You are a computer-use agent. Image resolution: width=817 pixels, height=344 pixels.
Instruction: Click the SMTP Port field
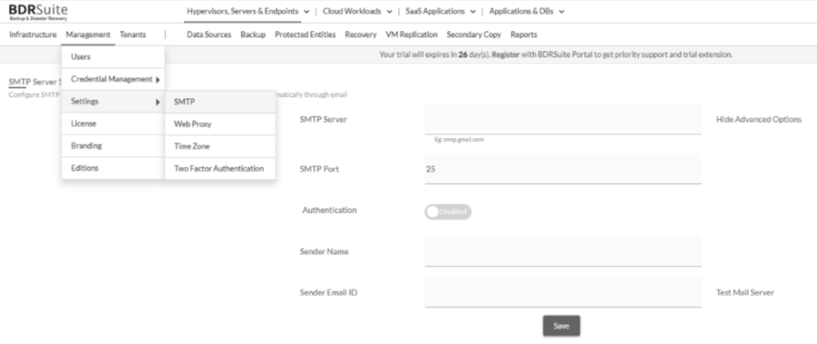coord(562,169)
